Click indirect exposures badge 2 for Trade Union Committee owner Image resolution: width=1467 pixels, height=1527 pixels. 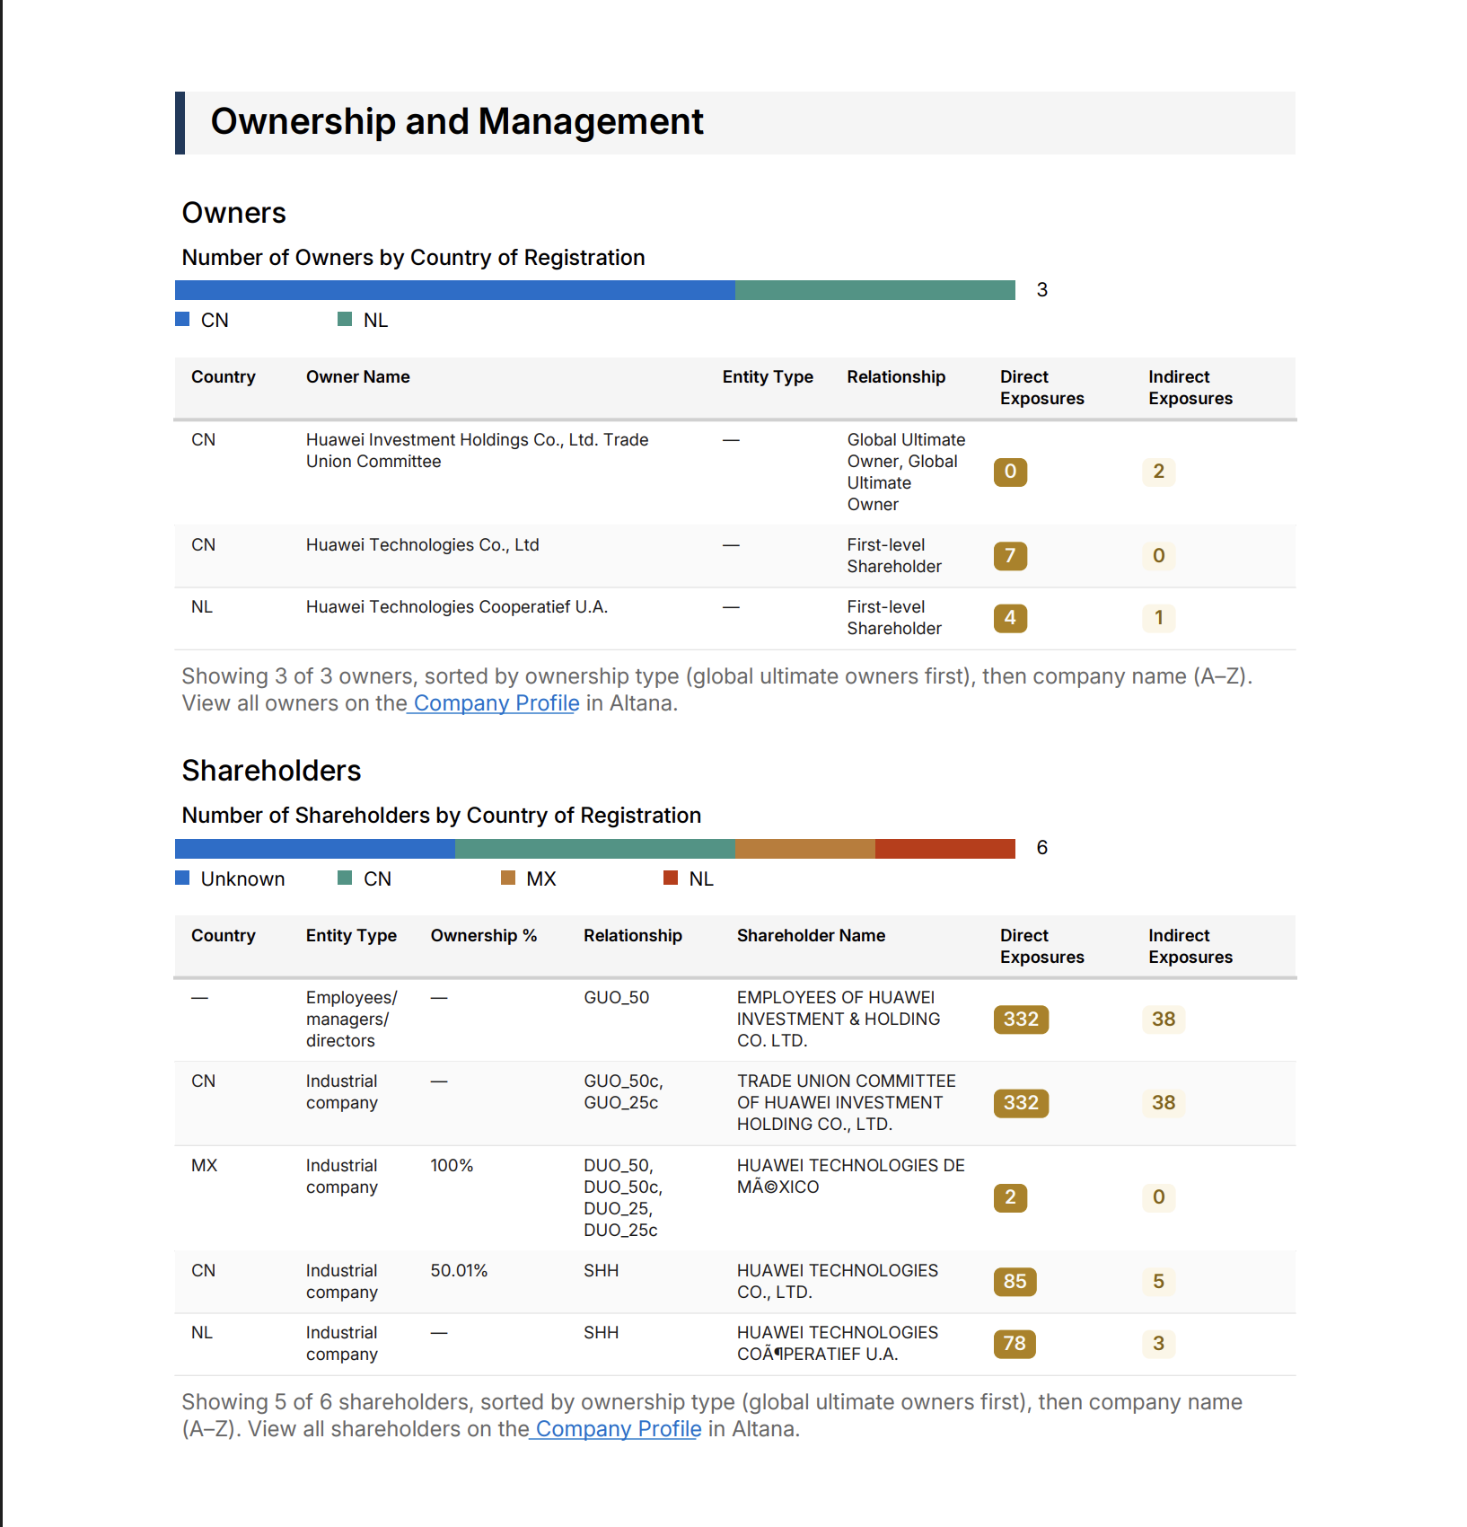[x=1159, y=472]
